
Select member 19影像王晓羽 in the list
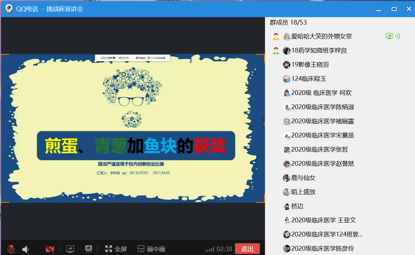(x=310, y=65)
